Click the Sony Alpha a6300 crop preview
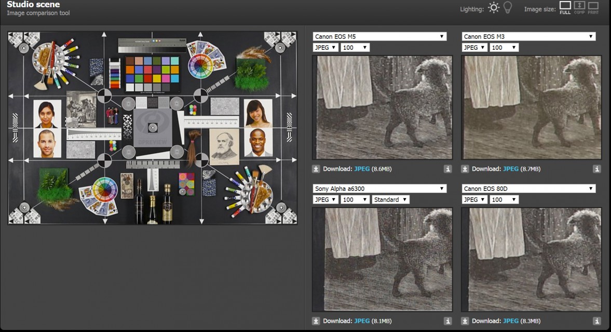The width and height of the screenshot is (611, 332). 382,259
